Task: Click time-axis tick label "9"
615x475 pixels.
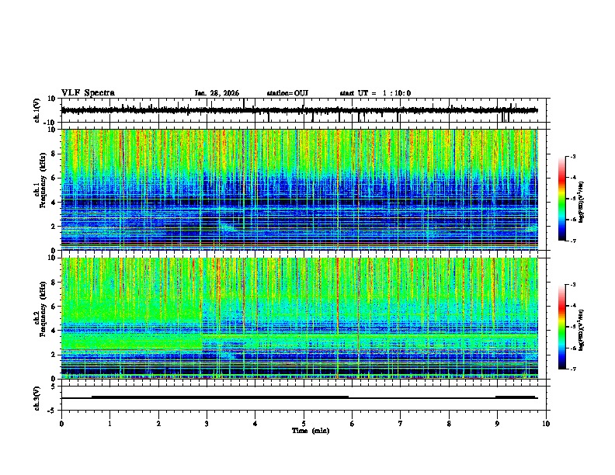Action: point(497,424)
